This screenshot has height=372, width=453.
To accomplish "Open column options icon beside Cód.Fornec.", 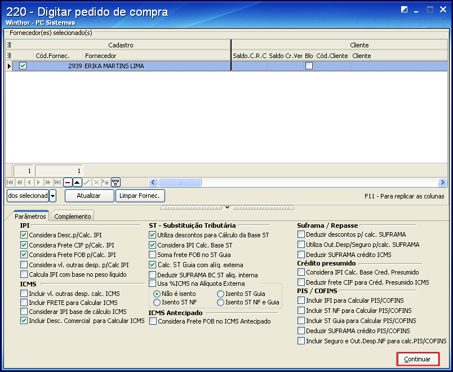I will pos(9,55).
